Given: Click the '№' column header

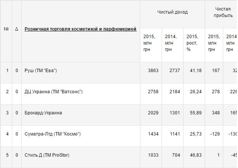Looking at the screenshot, I should 6,29.
